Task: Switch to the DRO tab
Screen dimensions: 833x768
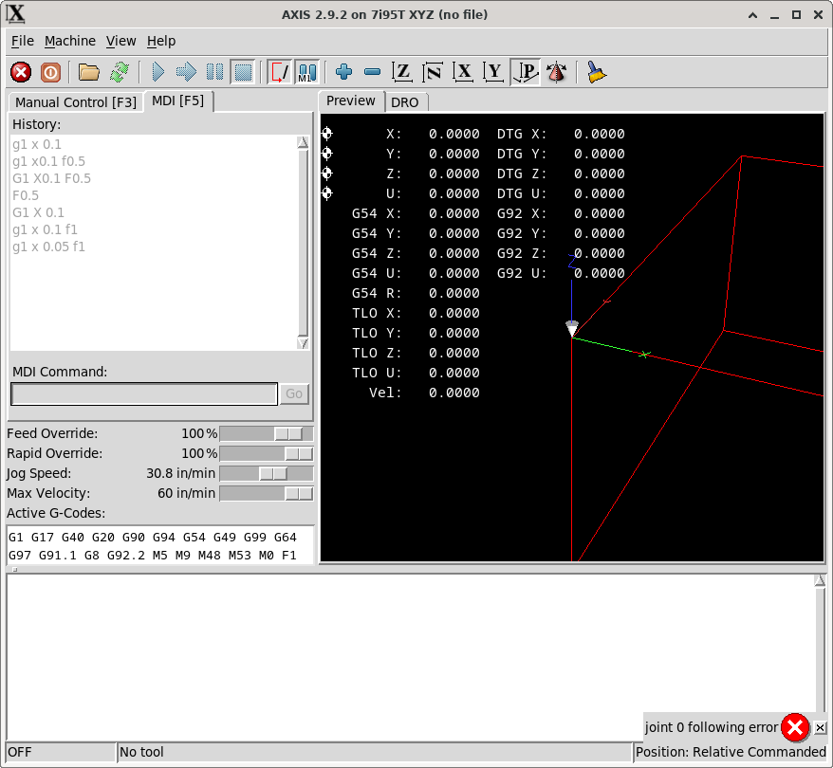Action: (x=405, y=102)
